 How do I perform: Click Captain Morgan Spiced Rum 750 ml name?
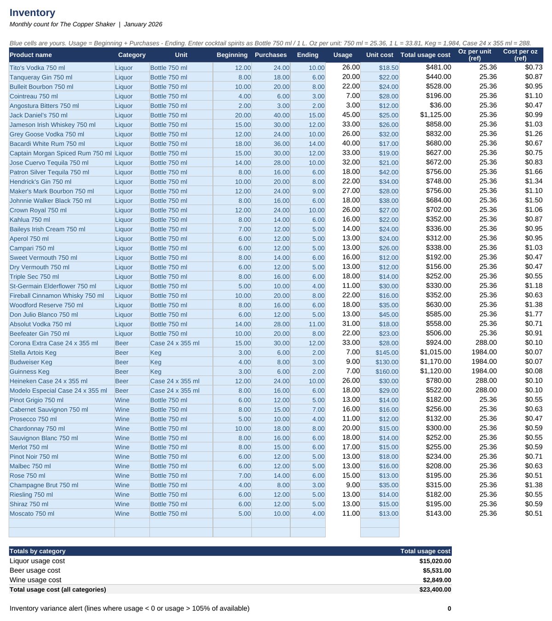point(61,153)
